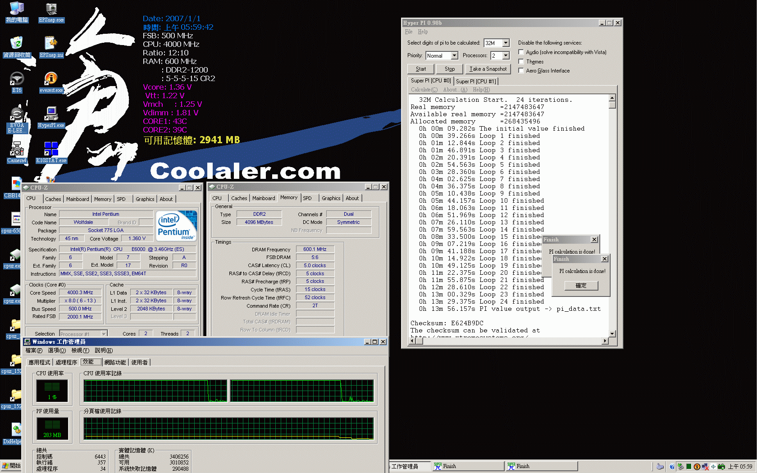The width and height of the screenshot is (757, 473).
Task: Switch to Task Manager processes tab 處理程序
Action: [66, 362]
